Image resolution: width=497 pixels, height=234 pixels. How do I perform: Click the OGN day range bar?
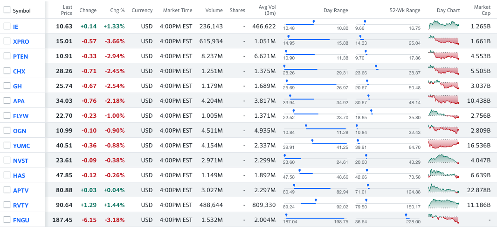click(316, 129)
